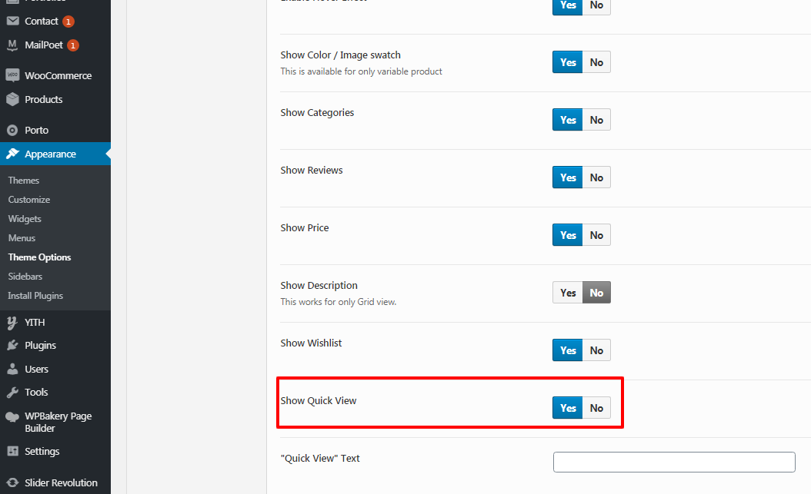Click the YITH logo icon
The height and width of the screenshot is (494, 811).
[x=12, y=323]
